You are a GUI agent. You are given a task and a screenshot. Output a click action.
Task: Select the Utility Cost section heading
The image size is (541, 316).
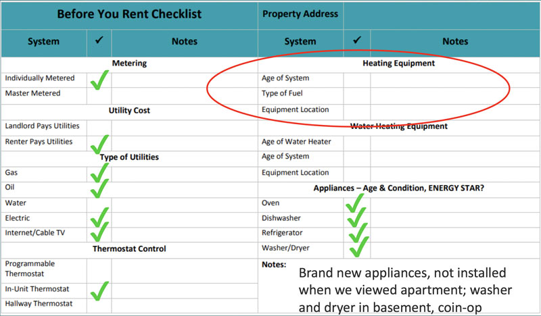(129, 111)
